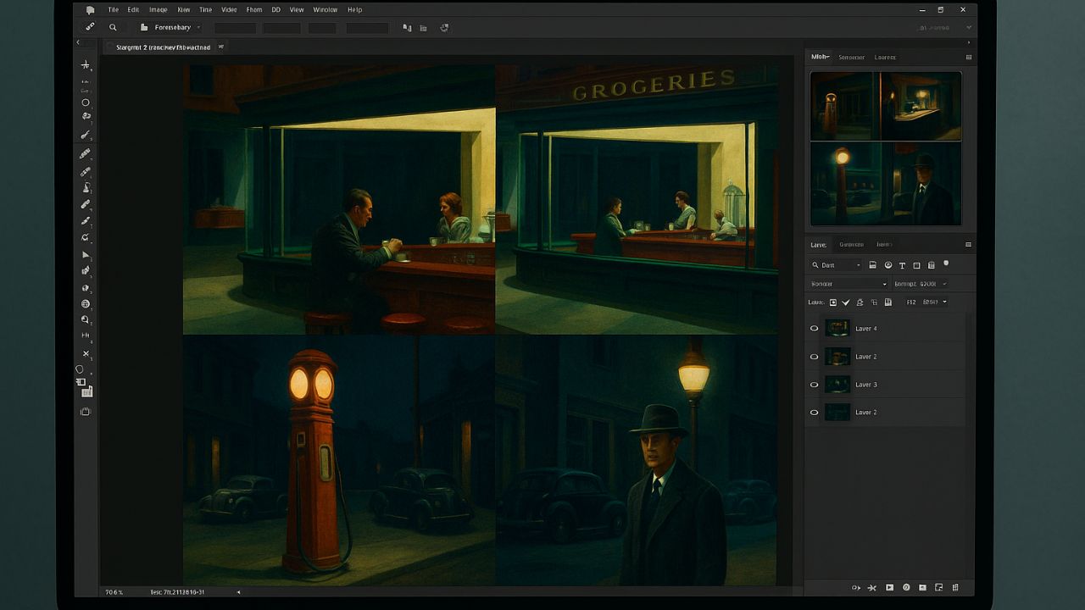Open the Help menu
This screenshot has height=610, width=1085.
[x=355, y=10]
